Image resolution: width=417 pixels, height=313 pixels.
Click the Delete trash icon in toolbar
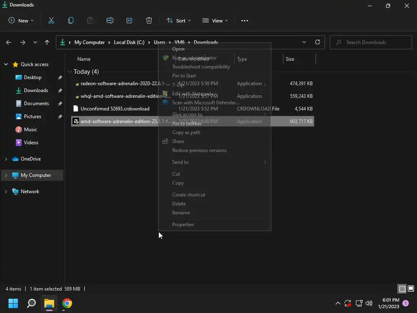coord(149,20)
